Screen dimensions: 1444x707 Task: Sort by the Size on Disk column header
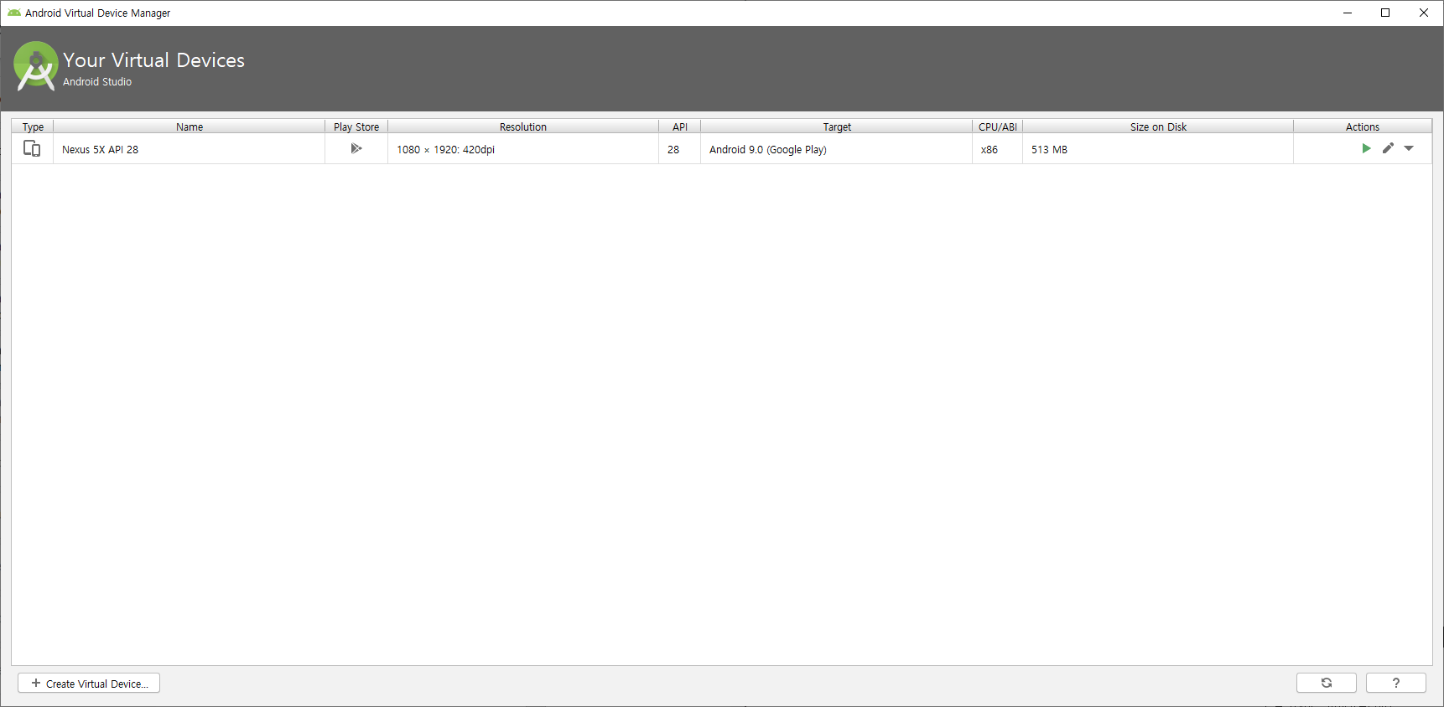click(1158, 126)
